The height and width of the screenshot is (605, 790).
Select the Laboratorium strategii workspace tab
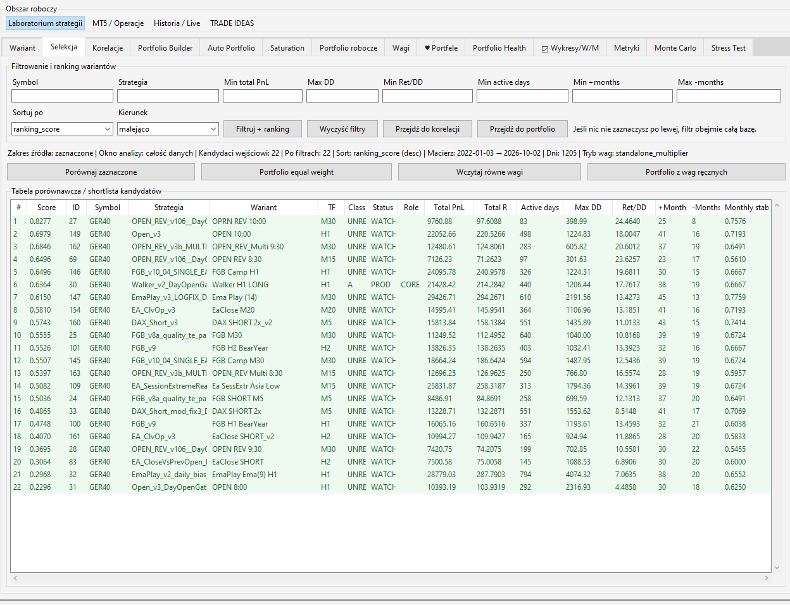point(46,23)
